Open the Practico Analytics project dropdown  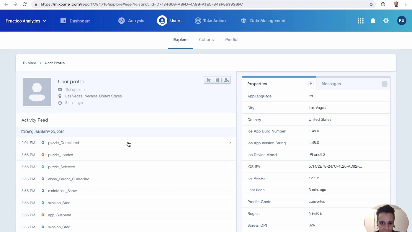click(26, 21)
